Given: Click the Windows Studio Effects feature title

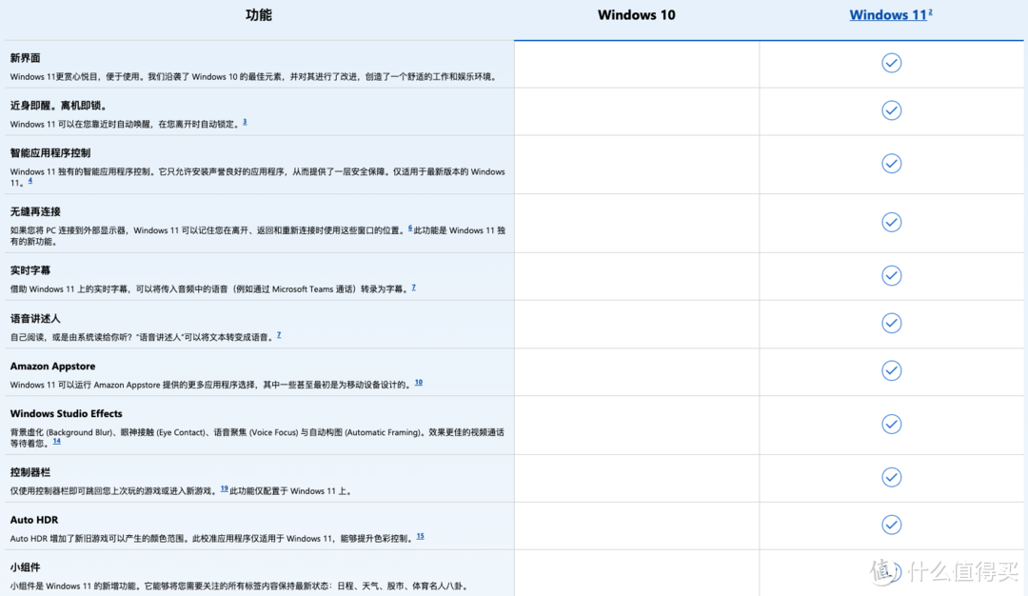Looking at the screenshot, I should pos(67,414).
